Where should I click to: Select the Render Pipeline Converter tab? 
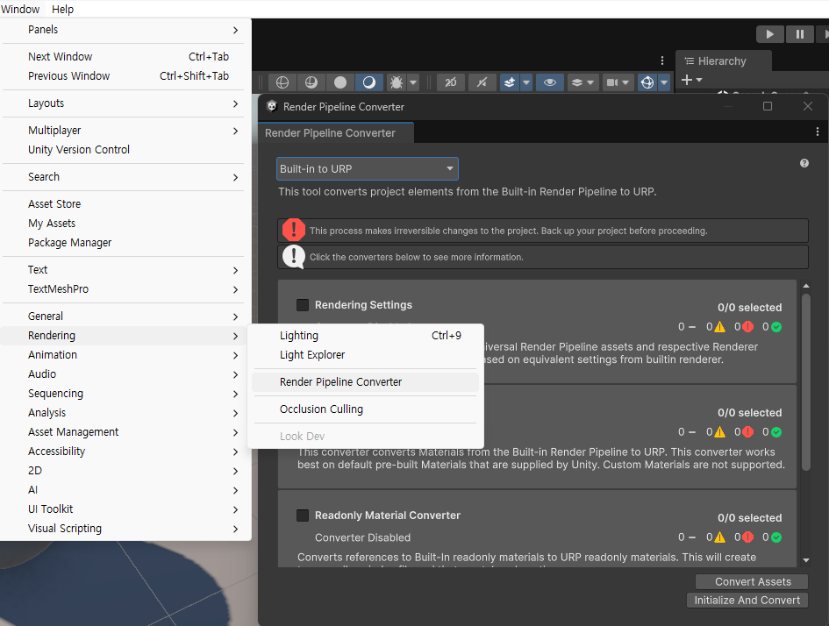tap(336, 133)
